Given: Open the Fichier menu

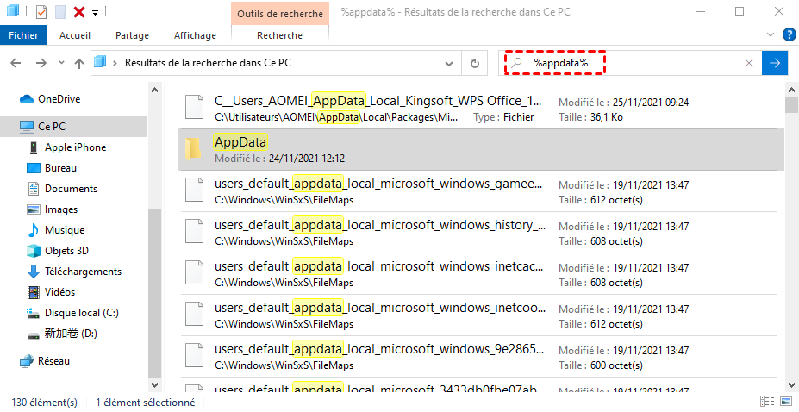Looking at the screenshot, I should point(25,35).
